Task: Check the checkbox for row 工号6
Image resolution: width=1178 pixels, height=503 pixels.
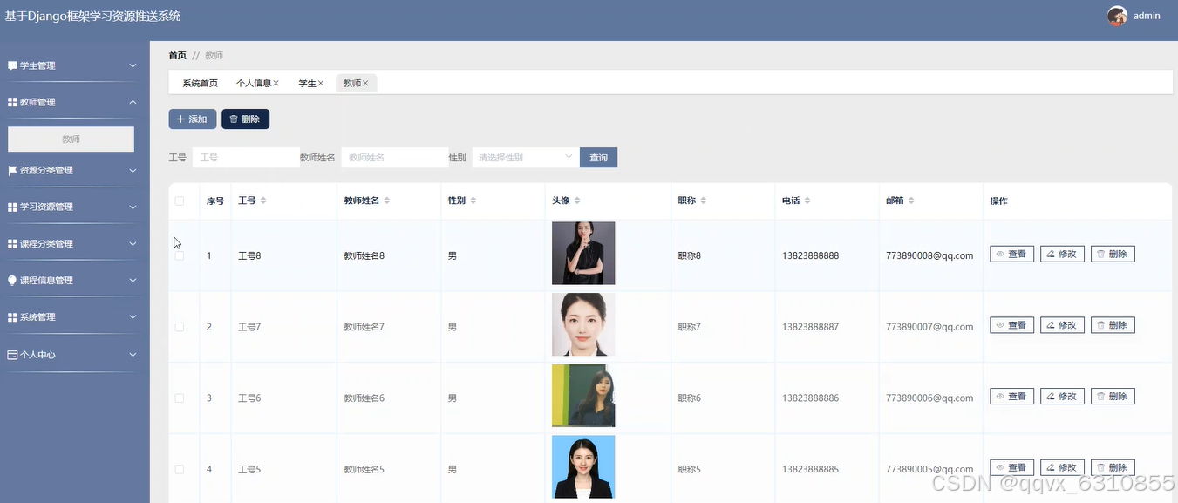Action: (180, 398)
